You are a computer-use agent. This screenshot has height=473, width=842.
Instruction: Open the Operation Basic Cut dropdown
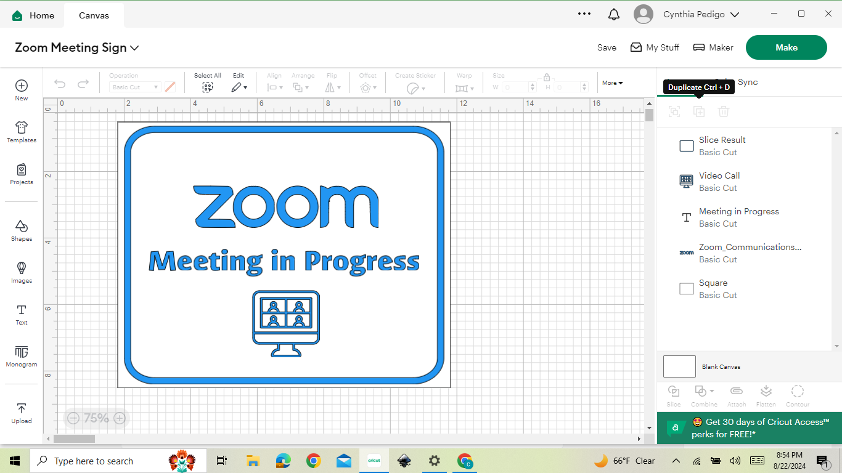pyautogui.click(x=135, y=87)
